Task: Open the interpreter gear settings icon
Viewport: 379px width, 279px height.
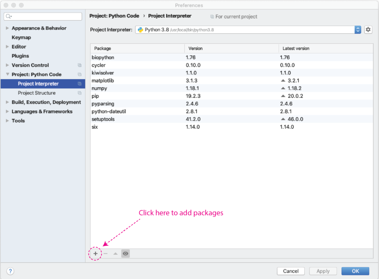Action: pos(368,30)
